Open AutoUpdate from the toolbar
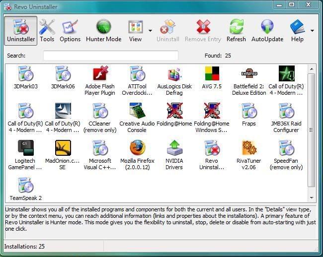 (x=267, y=31)
